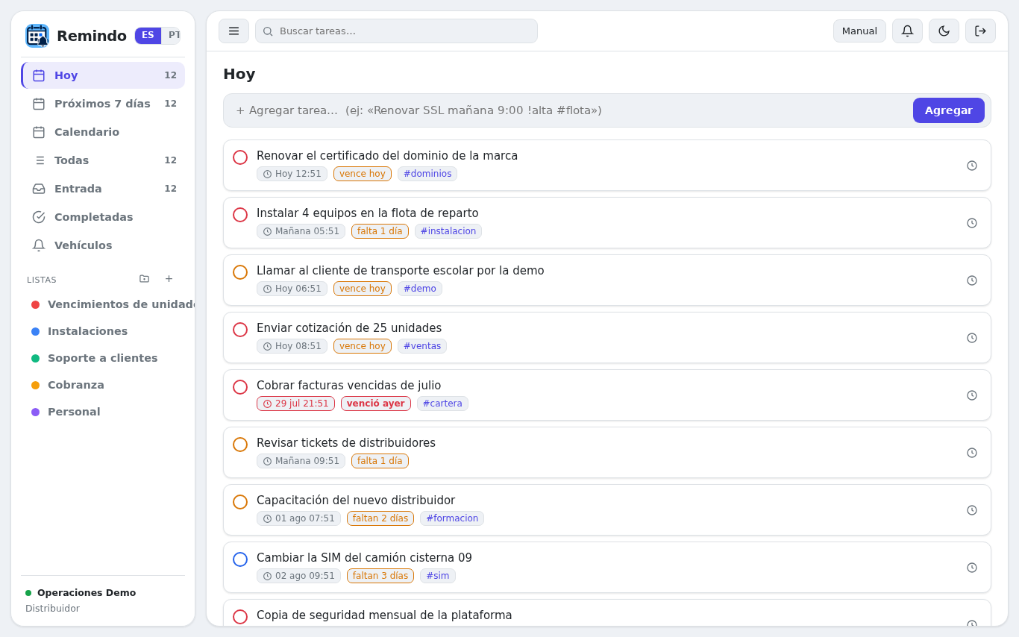Add a new list with the plus icon
This screenshot has height=637, width=1019.
pos(169,279)
